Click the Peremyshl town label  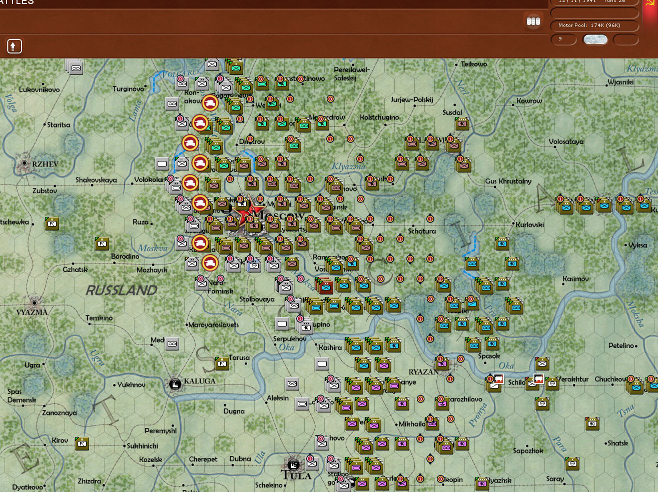[x=161, y=431]
